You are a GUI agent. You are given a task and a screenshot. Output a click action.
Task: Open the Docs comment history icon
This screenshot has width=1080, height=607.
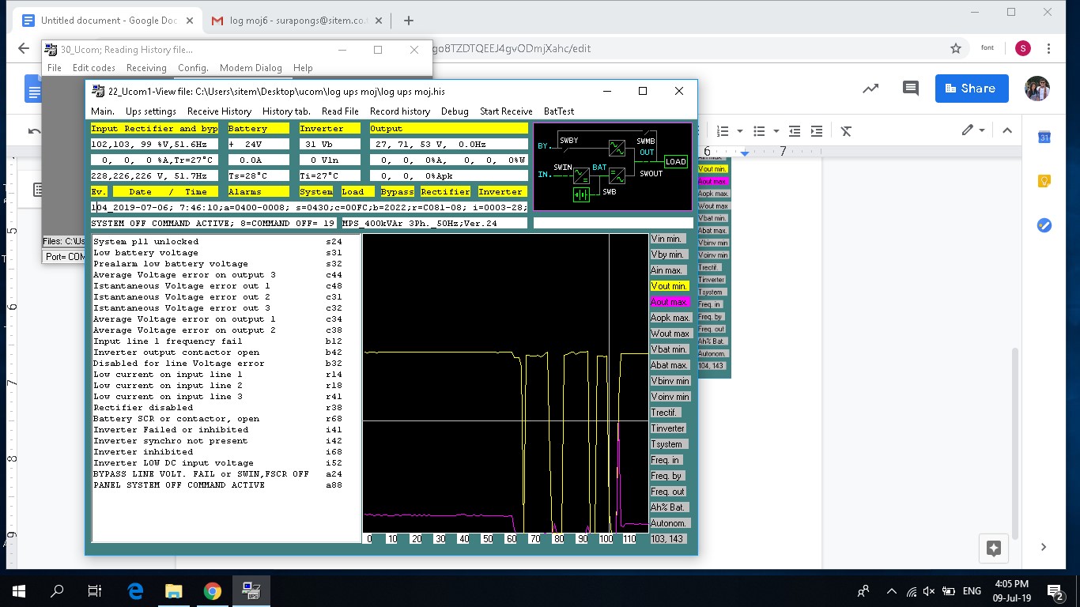click(911, 89)
